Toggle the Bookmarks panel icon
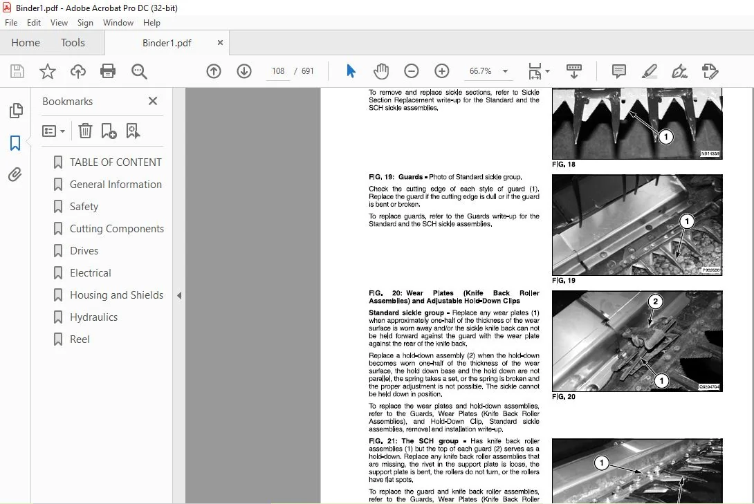Screen dimensions: 754x504 [15, 142]
